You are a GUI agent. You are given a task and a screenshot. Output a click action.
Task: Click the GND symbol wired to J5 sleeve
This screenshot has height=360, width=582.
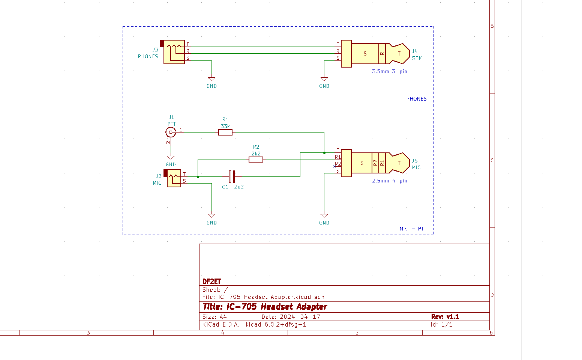pos(324,215)
